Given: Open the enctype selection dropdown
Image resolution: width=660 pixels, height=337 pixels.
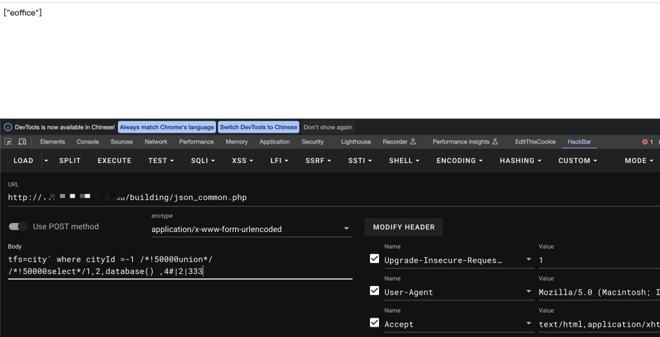Looking at the screenshot, I should click(x=252, y=229).
